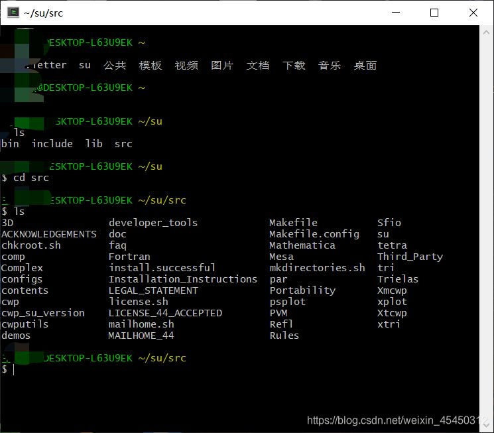This screenshot has height=433, width=494.
Task: Click the xtri entry
Action: (x=389, y=324)
